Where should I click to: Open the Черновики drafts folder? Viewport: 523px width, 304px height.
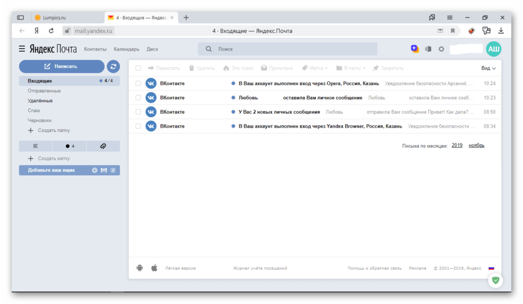(x=40, y=120)
